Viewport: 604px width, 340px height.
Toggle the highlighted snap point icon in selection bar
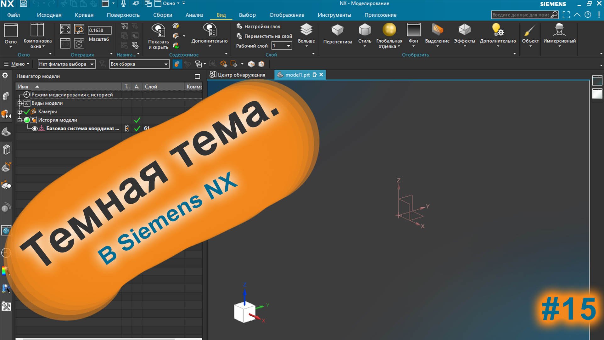[177, 64]
